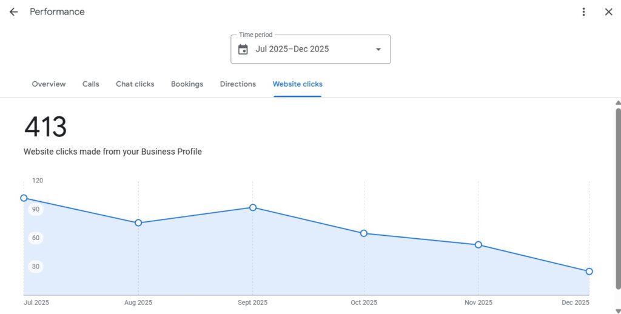Click the calendar icon in Time period
The height and width of the screenshot is (314, 621).
(243, 50)
